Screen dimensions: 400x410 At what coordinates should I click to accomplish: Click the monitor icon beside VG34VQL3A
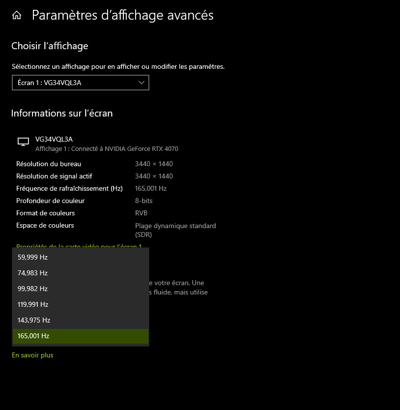(x=23, y=142)
